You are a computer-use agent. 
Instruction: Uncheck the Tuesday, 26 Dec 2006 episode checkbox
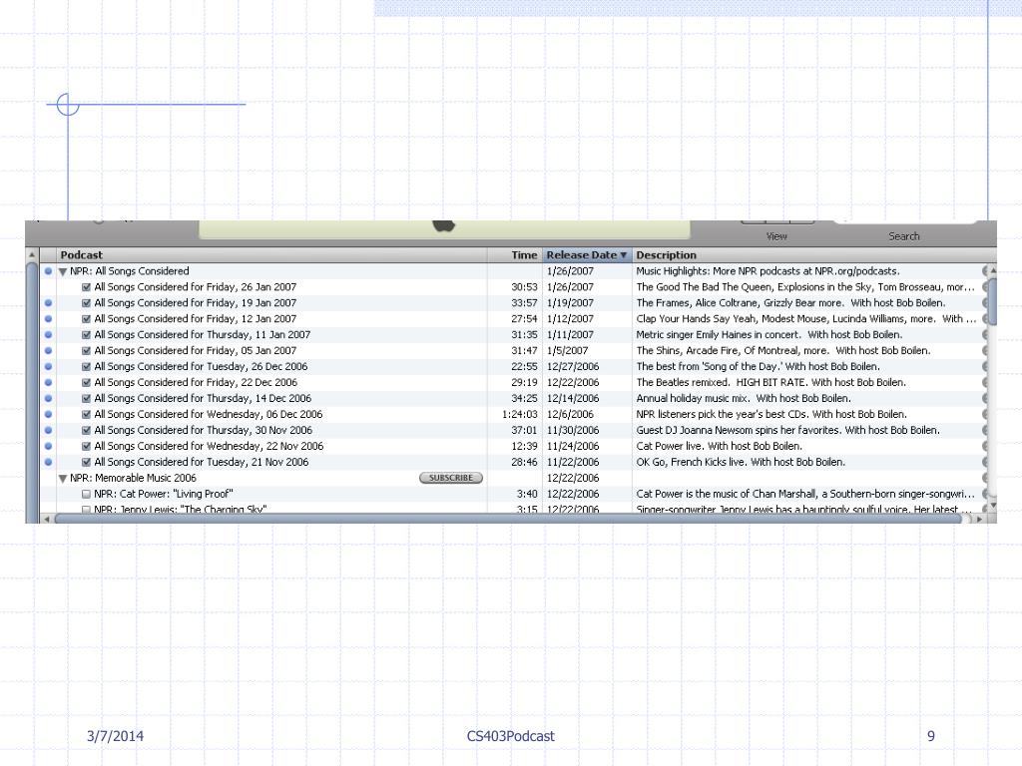86,367
